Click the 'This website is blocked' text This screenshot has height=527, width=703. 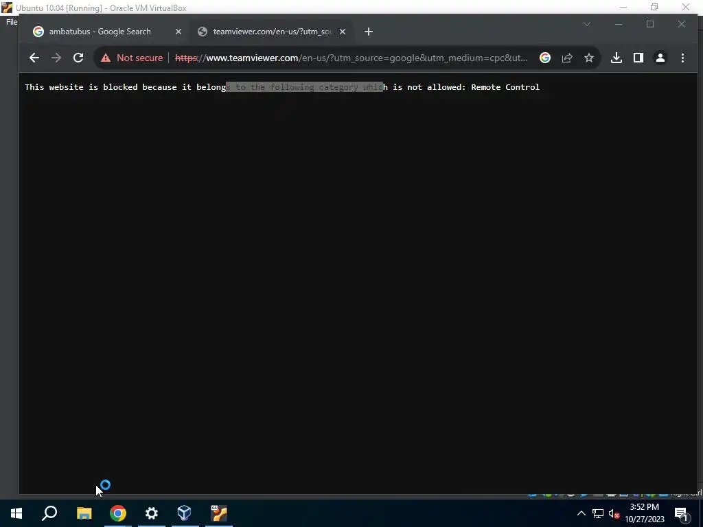(x=81, y=87)
